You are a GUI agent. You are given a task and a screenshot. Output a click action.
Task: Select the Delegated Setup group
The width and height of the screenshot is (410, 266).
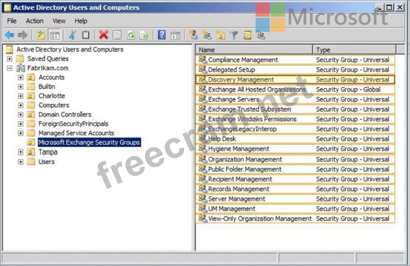pos(295,69)
